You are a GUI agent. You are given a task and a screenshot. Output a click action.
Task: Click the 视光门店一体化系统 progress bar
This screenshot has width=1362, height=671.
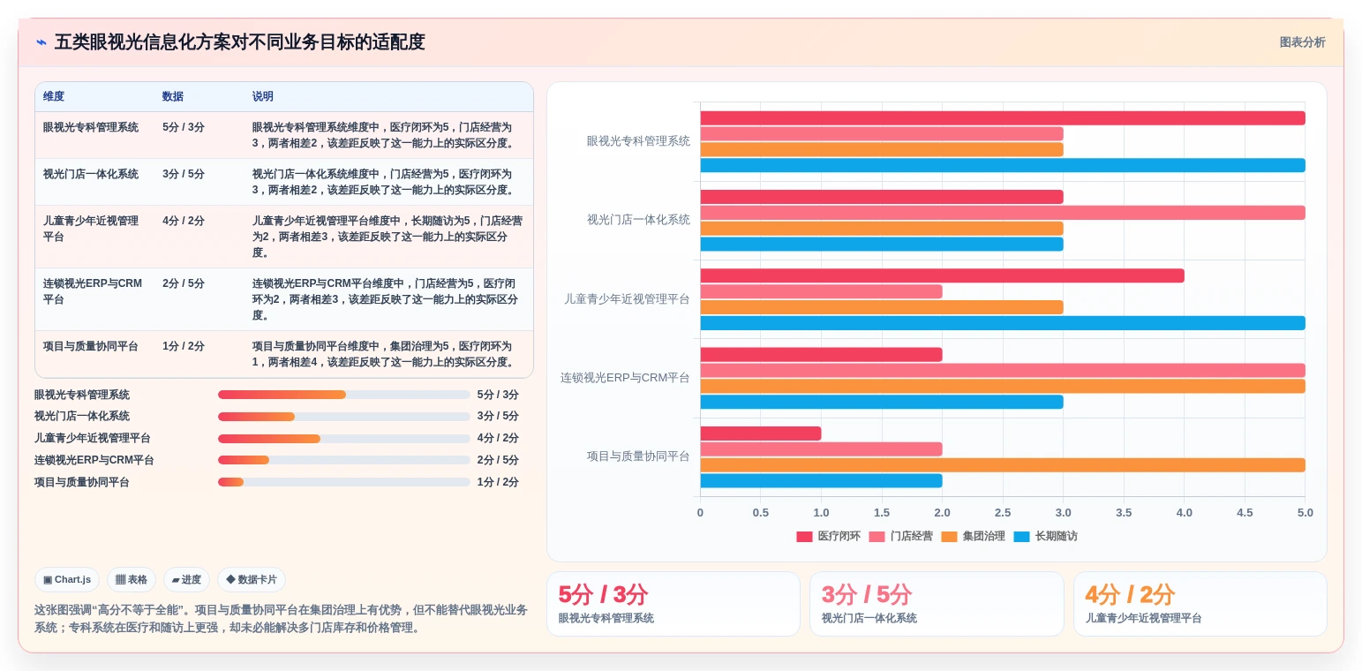pyautogui.click(x=344, y=417)
